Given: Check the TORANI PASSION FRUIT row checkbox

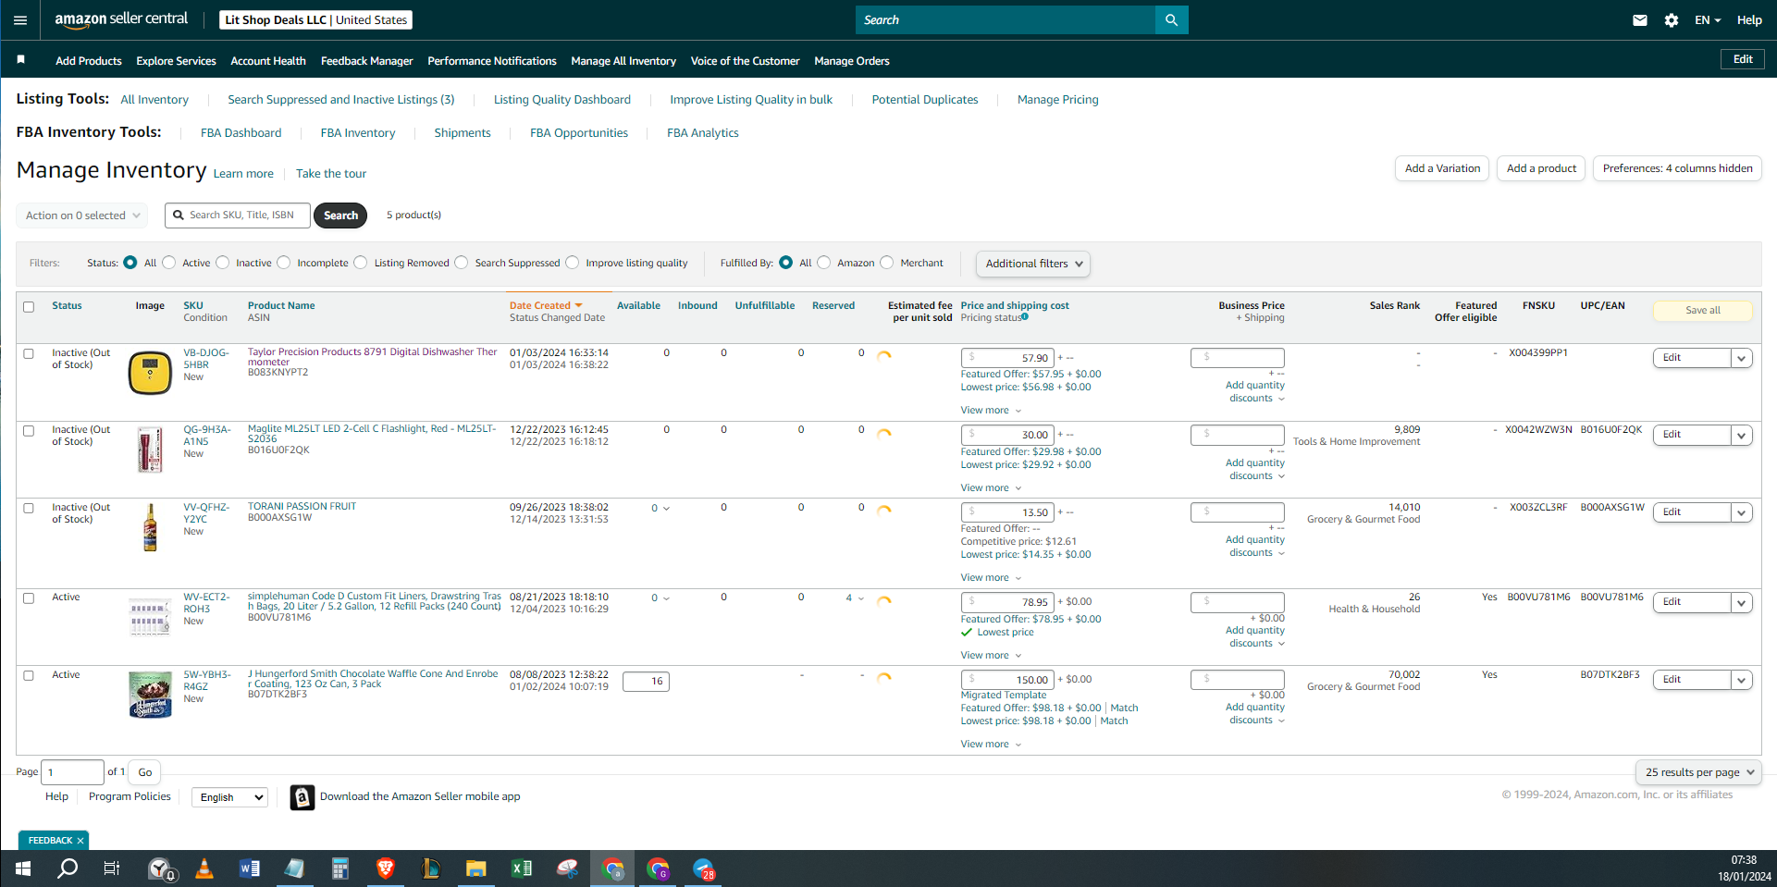Looking at the screenshot, I should coord(29,508).
